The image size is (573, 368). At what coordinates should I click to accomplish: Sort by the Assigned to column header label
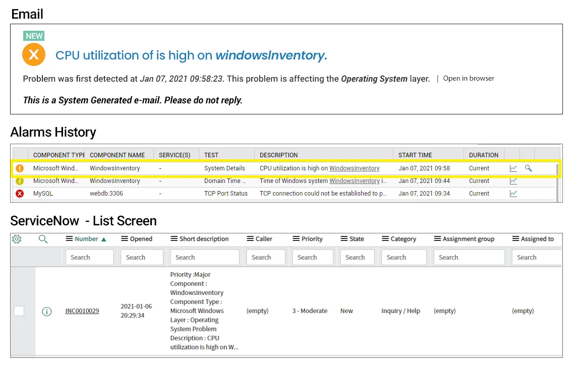tap(537, 239)
